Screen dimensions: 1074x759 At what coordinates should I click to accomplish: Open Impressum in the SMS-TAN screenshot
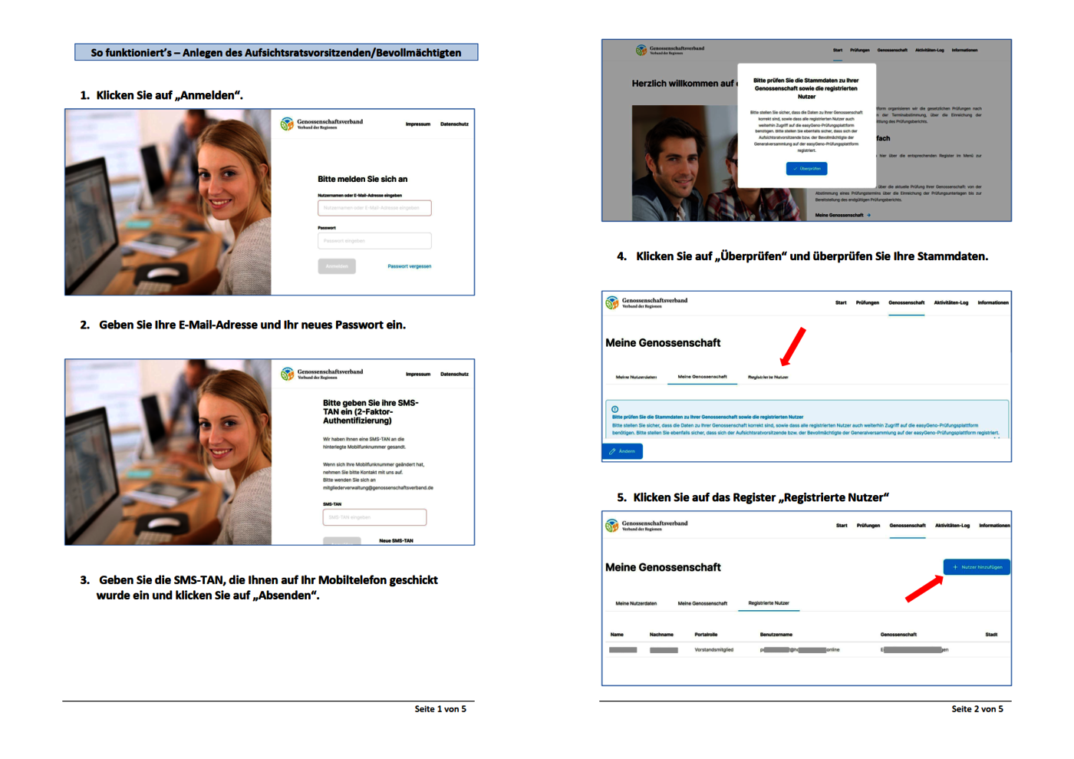pos(418,375)
